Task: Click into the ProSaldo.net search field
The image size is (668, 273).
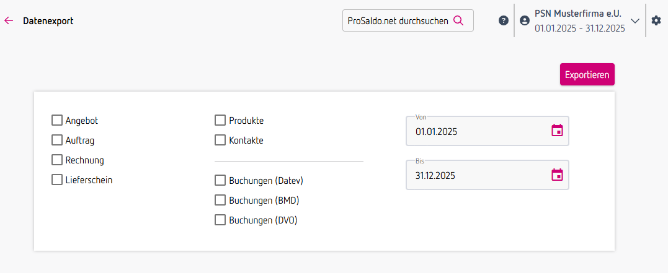Action: point(397,20)
